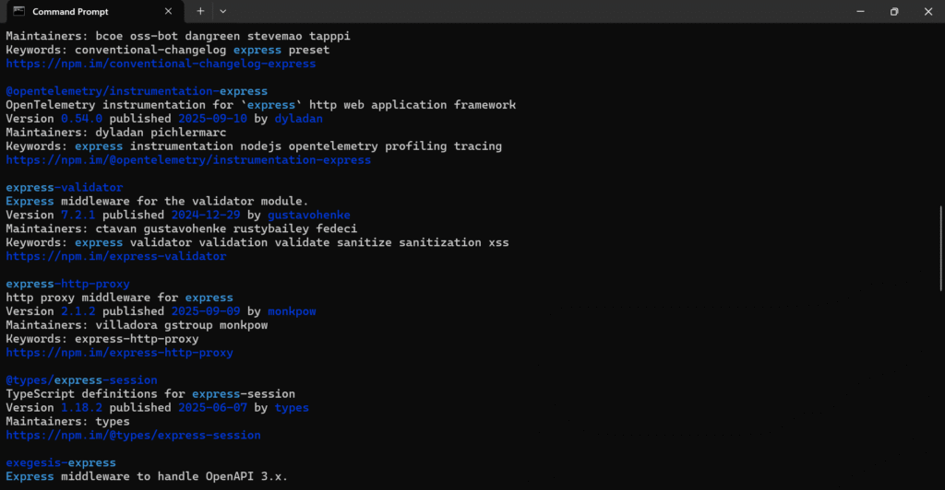Click the Command Prompt tab icon
The width and height of the screenshot is (945, 490).
[18, 11]
